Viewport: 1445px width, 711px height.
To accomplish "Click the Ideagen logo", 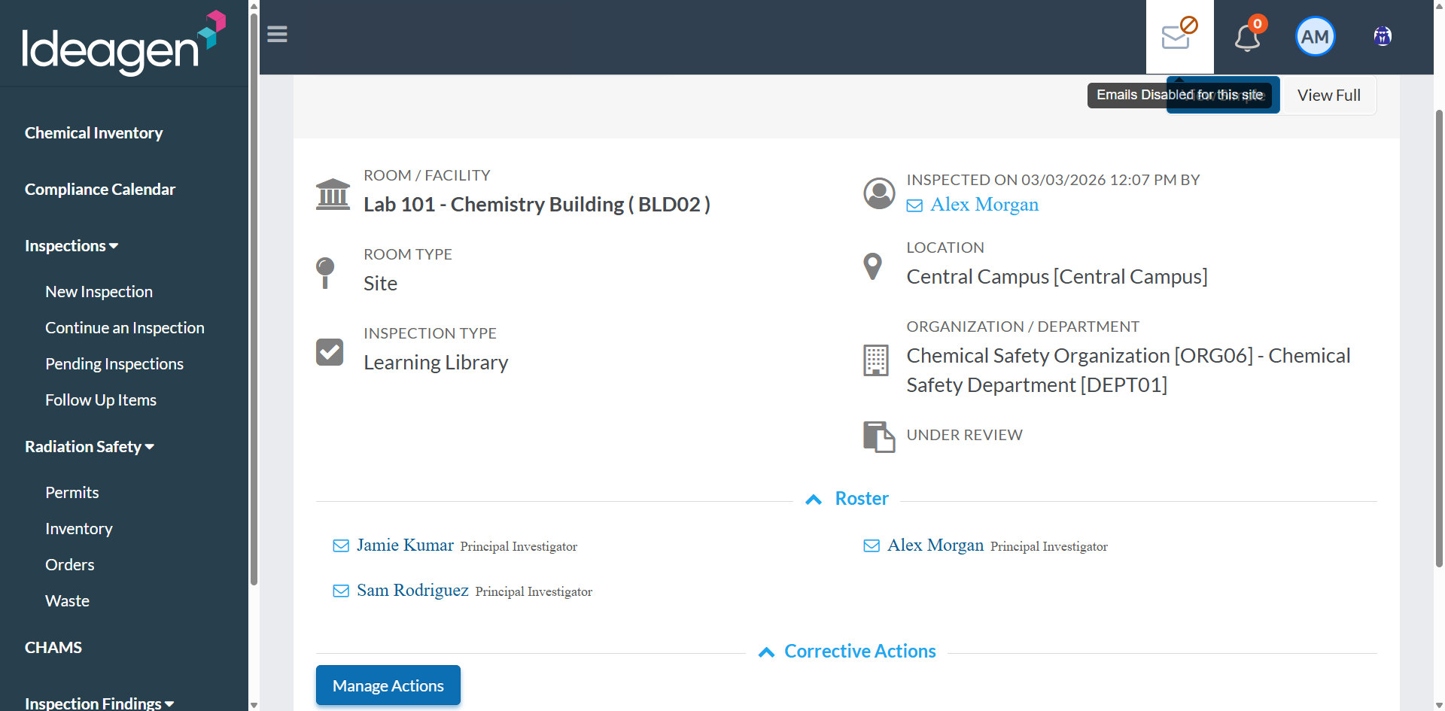I will tap(124, 43).
